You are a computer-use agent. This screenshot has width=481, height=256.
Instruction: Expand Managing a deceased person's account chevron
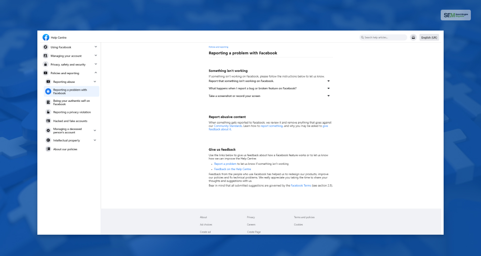[95, 130]
